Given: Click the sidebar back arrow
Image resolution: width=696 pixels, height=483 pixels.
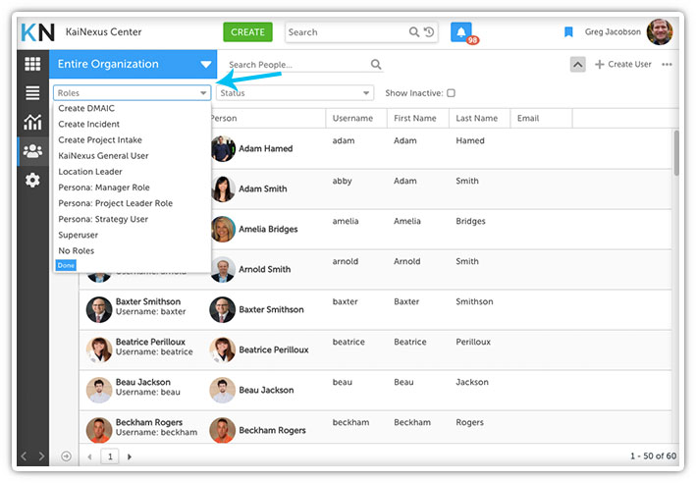Looking at the screenshot, I should click(x=24, y=456).
